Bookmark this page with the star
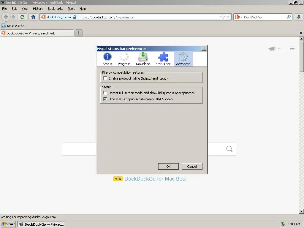This screenshot has height=228, width=304. tap(222, 17)
